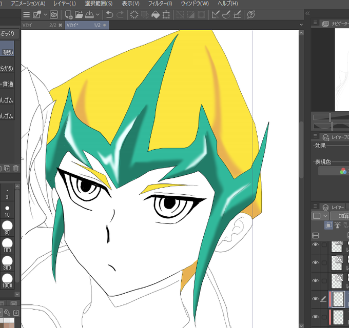Open the Clip Studio support question-mark icon
The width and height of the screenshot is (349, 328).
(x=251, y=15)
